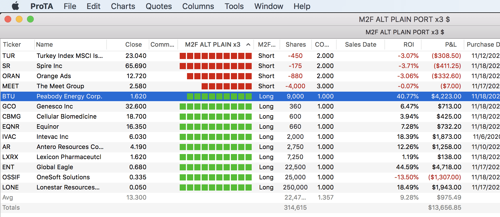Open the Quotes menu

tap(159, 6)
